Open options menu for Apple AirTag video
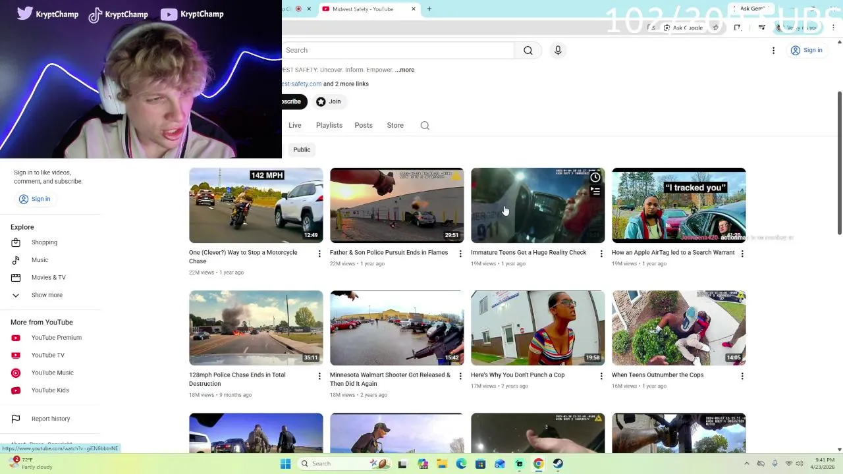 [742, 253]
